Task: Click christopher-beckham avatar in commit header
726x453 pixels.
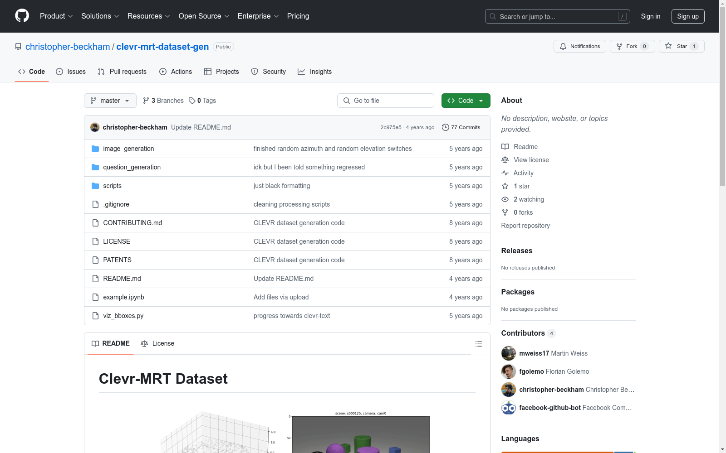Action: click(x=95, y=127)
